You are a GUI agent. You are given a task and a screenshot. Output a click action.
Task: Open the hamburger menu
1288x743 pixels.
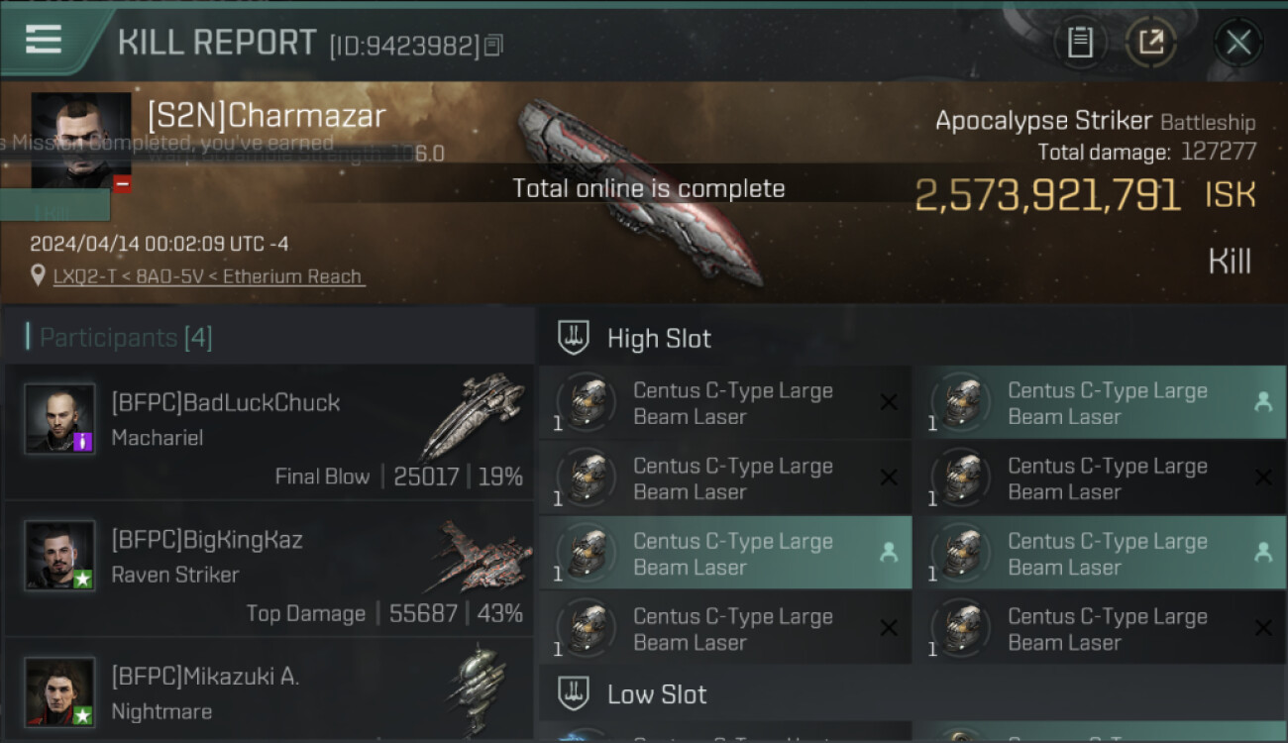click(44, 40)
